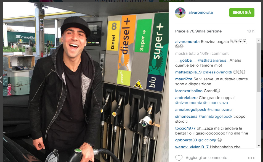Viewport: 263px width, 162px height.
Task: Click alvaromorata profile avatar picture
Action: (180, 13)
